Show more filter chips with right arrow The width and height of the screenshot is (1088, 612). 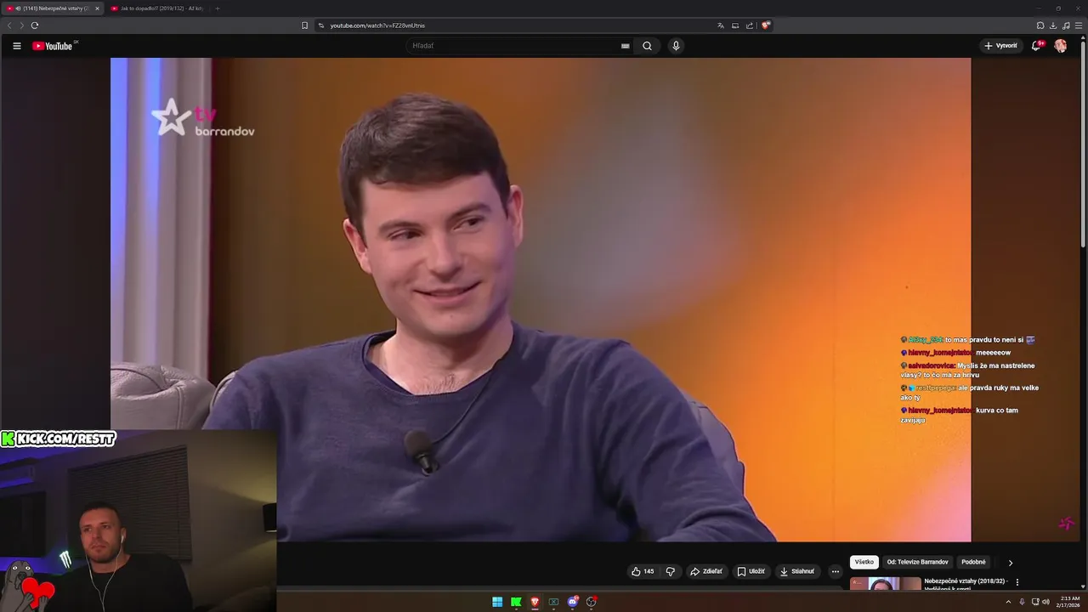pyautogui.click(x=1010, y=563)
